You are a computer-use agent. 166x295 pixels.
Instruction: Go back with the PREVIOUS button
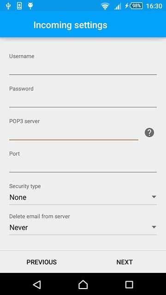point(41,262)
